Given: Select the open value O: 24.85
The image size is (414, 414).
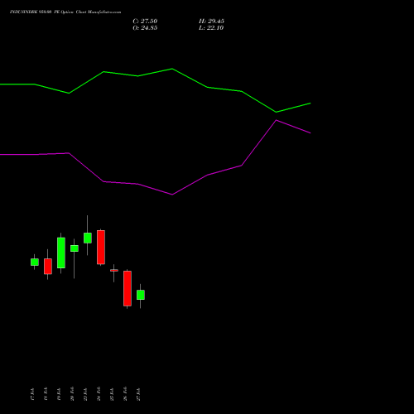Looking at the screenshot, I should [x=145, y=28].
